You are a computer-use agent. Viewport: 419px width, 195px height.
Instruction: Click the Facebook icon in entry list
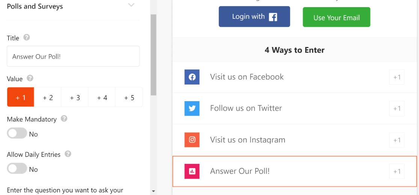tap(192, 77)
